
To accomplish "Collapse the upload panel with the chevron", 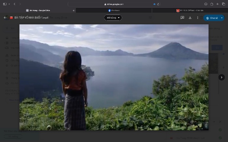I will coord(214,122).
